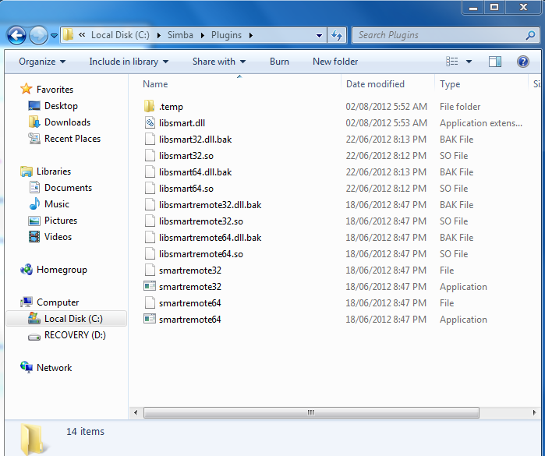Image resolution: width=545 pixels, height=456 pixels.
Task: Select the .temp folder icon
Action: 150,107
